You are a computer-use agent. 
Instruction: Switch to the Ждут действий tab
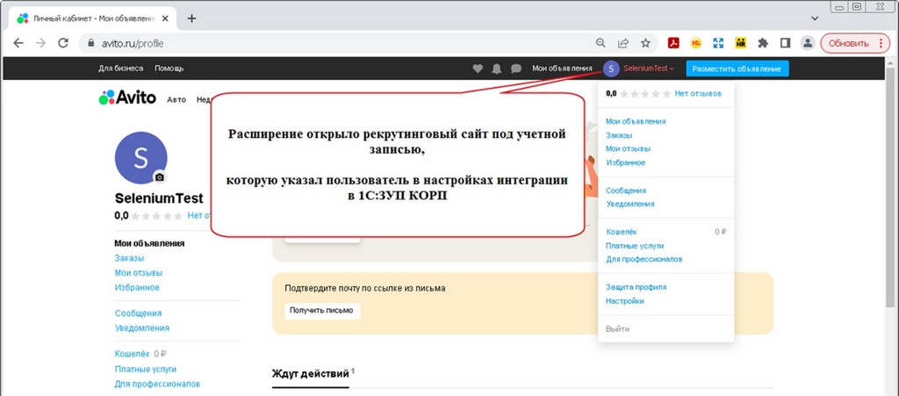tap(310, 374)
